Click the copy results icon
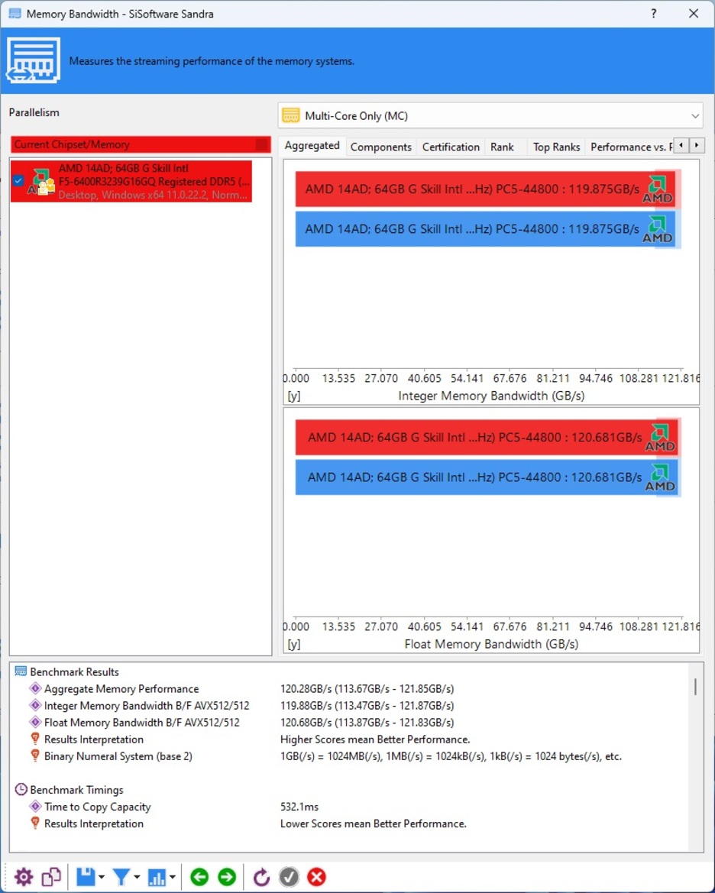715x893 pixels. coord(52,877)
